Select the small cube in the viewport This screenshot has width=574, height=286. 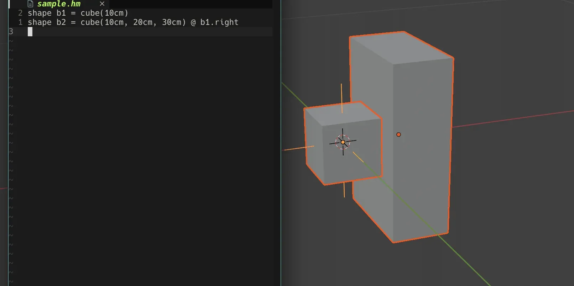[x=343, y=143]
